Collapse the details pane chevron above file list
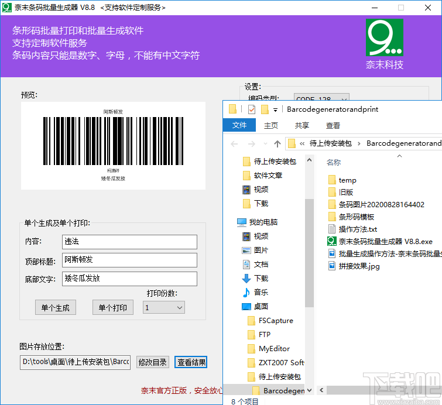Image resolution: width=442 pixels, height=405 pixels. click(x=399, y=156)
